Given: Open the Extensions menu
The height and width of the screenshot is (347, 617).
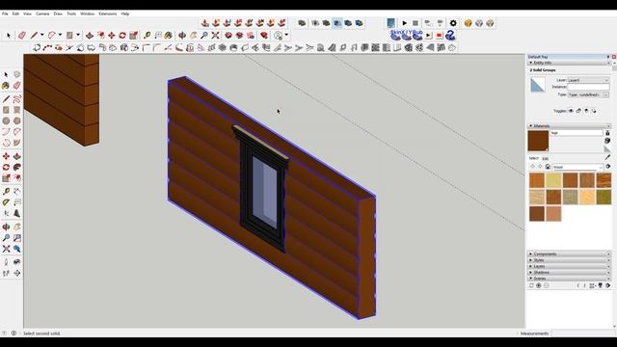Looking at the screenshot, I should click(107, 13).
